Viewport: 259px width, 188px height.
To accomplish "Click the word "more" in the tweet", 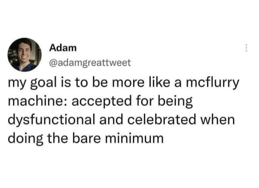I will pos(128,83).
